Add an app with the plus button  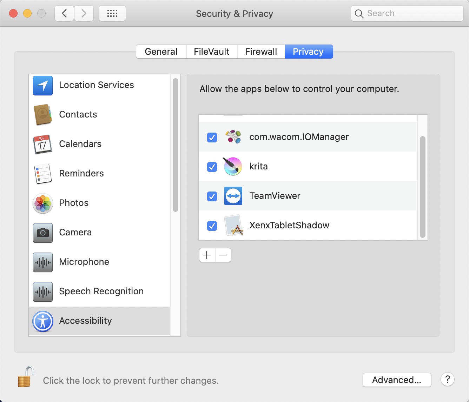(x=207, y=255)
